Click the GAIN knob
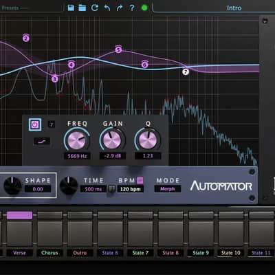Viewport: 275px width, 275px height. coord(112,140)
